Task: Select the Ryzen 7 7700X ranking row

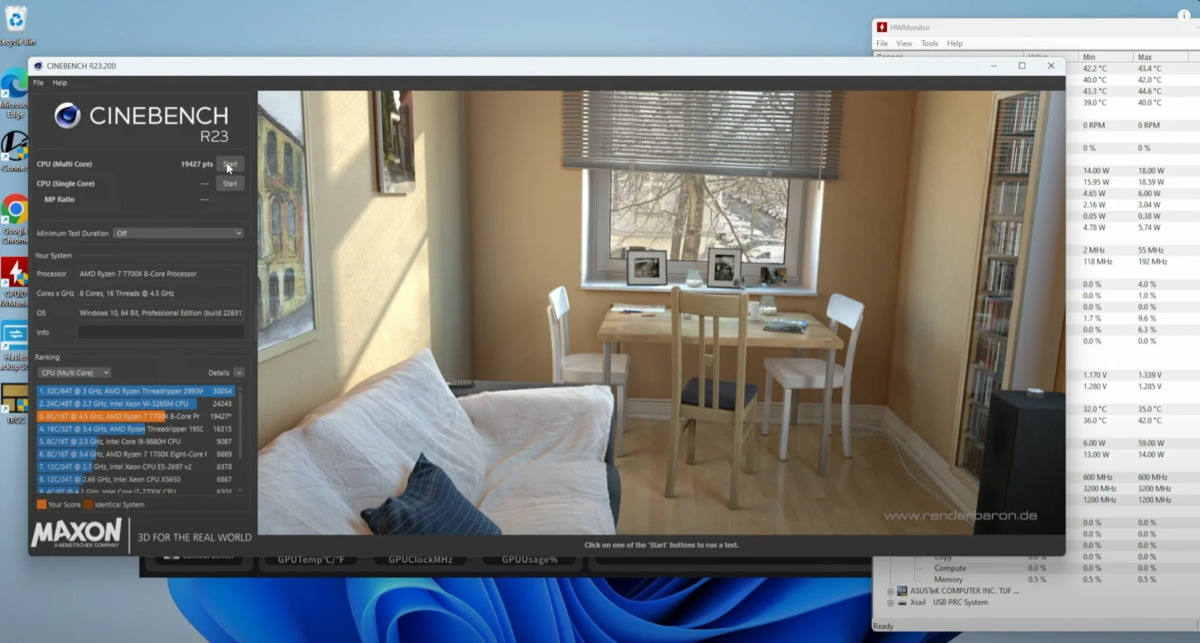Action: (136, 416)
